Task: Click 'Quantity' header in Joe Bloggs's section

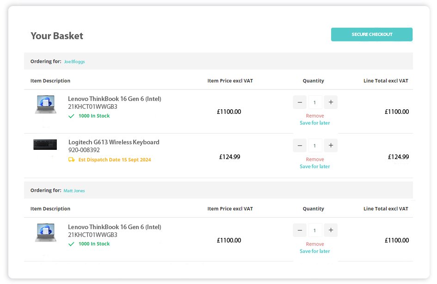Action: click(x=313, y=81)
